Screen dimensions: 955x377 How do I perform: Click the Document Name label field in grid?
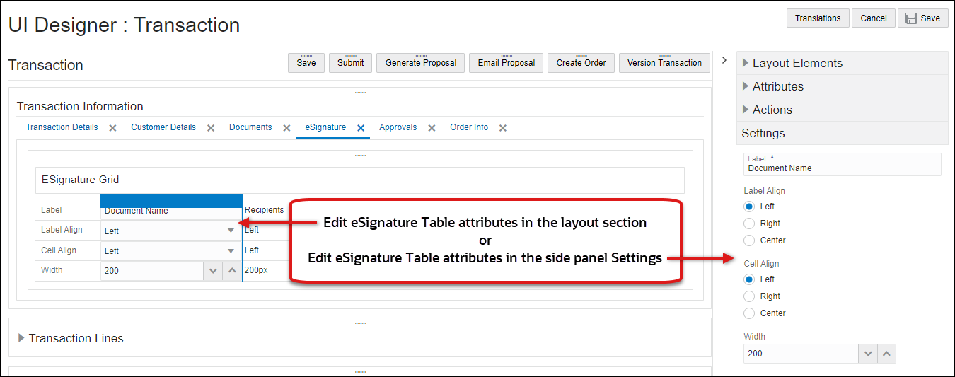coord(171,210)
